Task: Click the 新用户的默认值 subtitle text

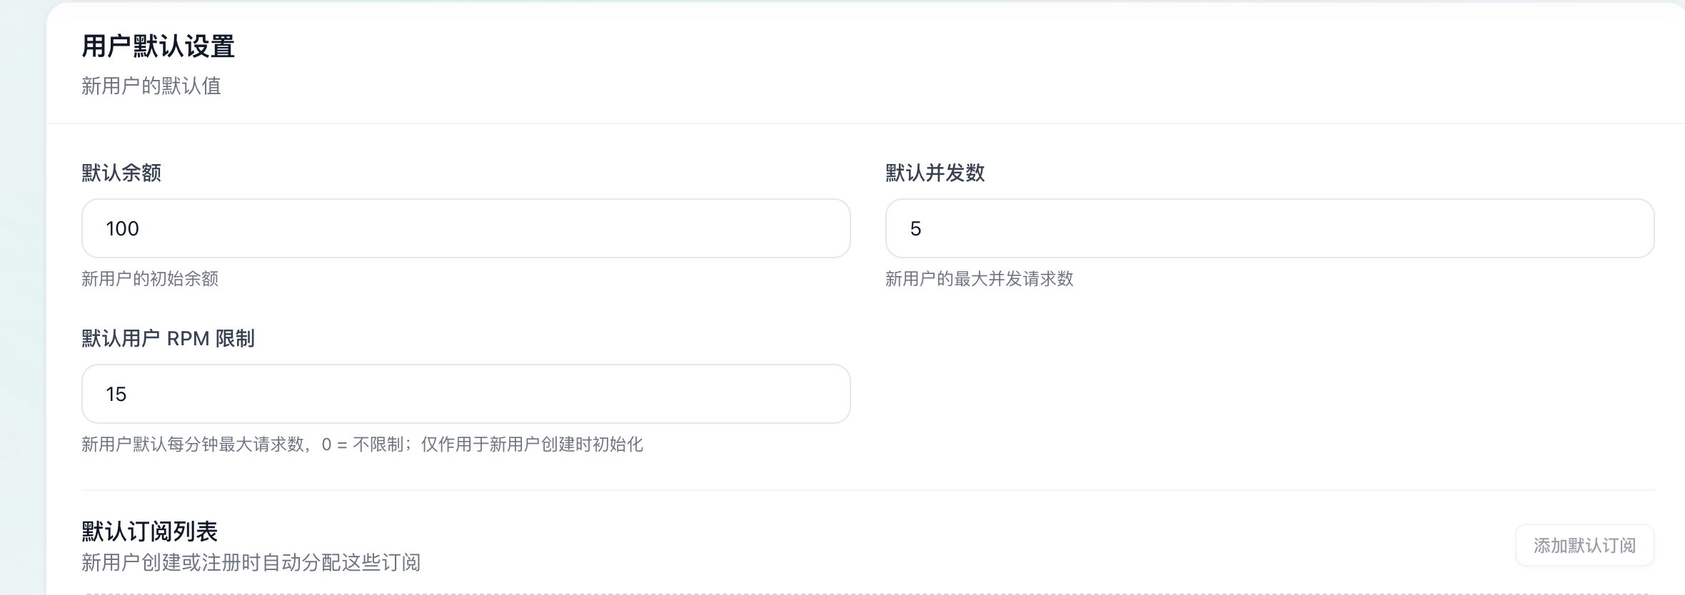Action: point(151,86)
